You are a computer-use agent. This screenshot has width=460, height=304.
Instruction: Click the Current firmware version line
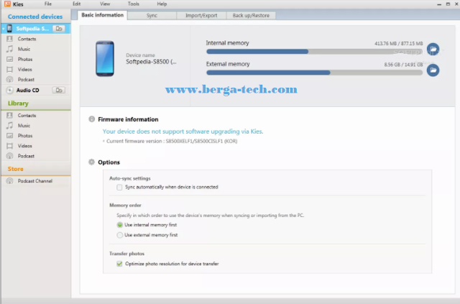(x=172, y=141)
